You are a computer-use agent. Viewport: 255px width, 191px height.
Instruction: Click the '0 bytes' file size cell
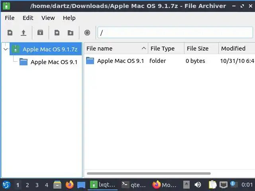195,61
